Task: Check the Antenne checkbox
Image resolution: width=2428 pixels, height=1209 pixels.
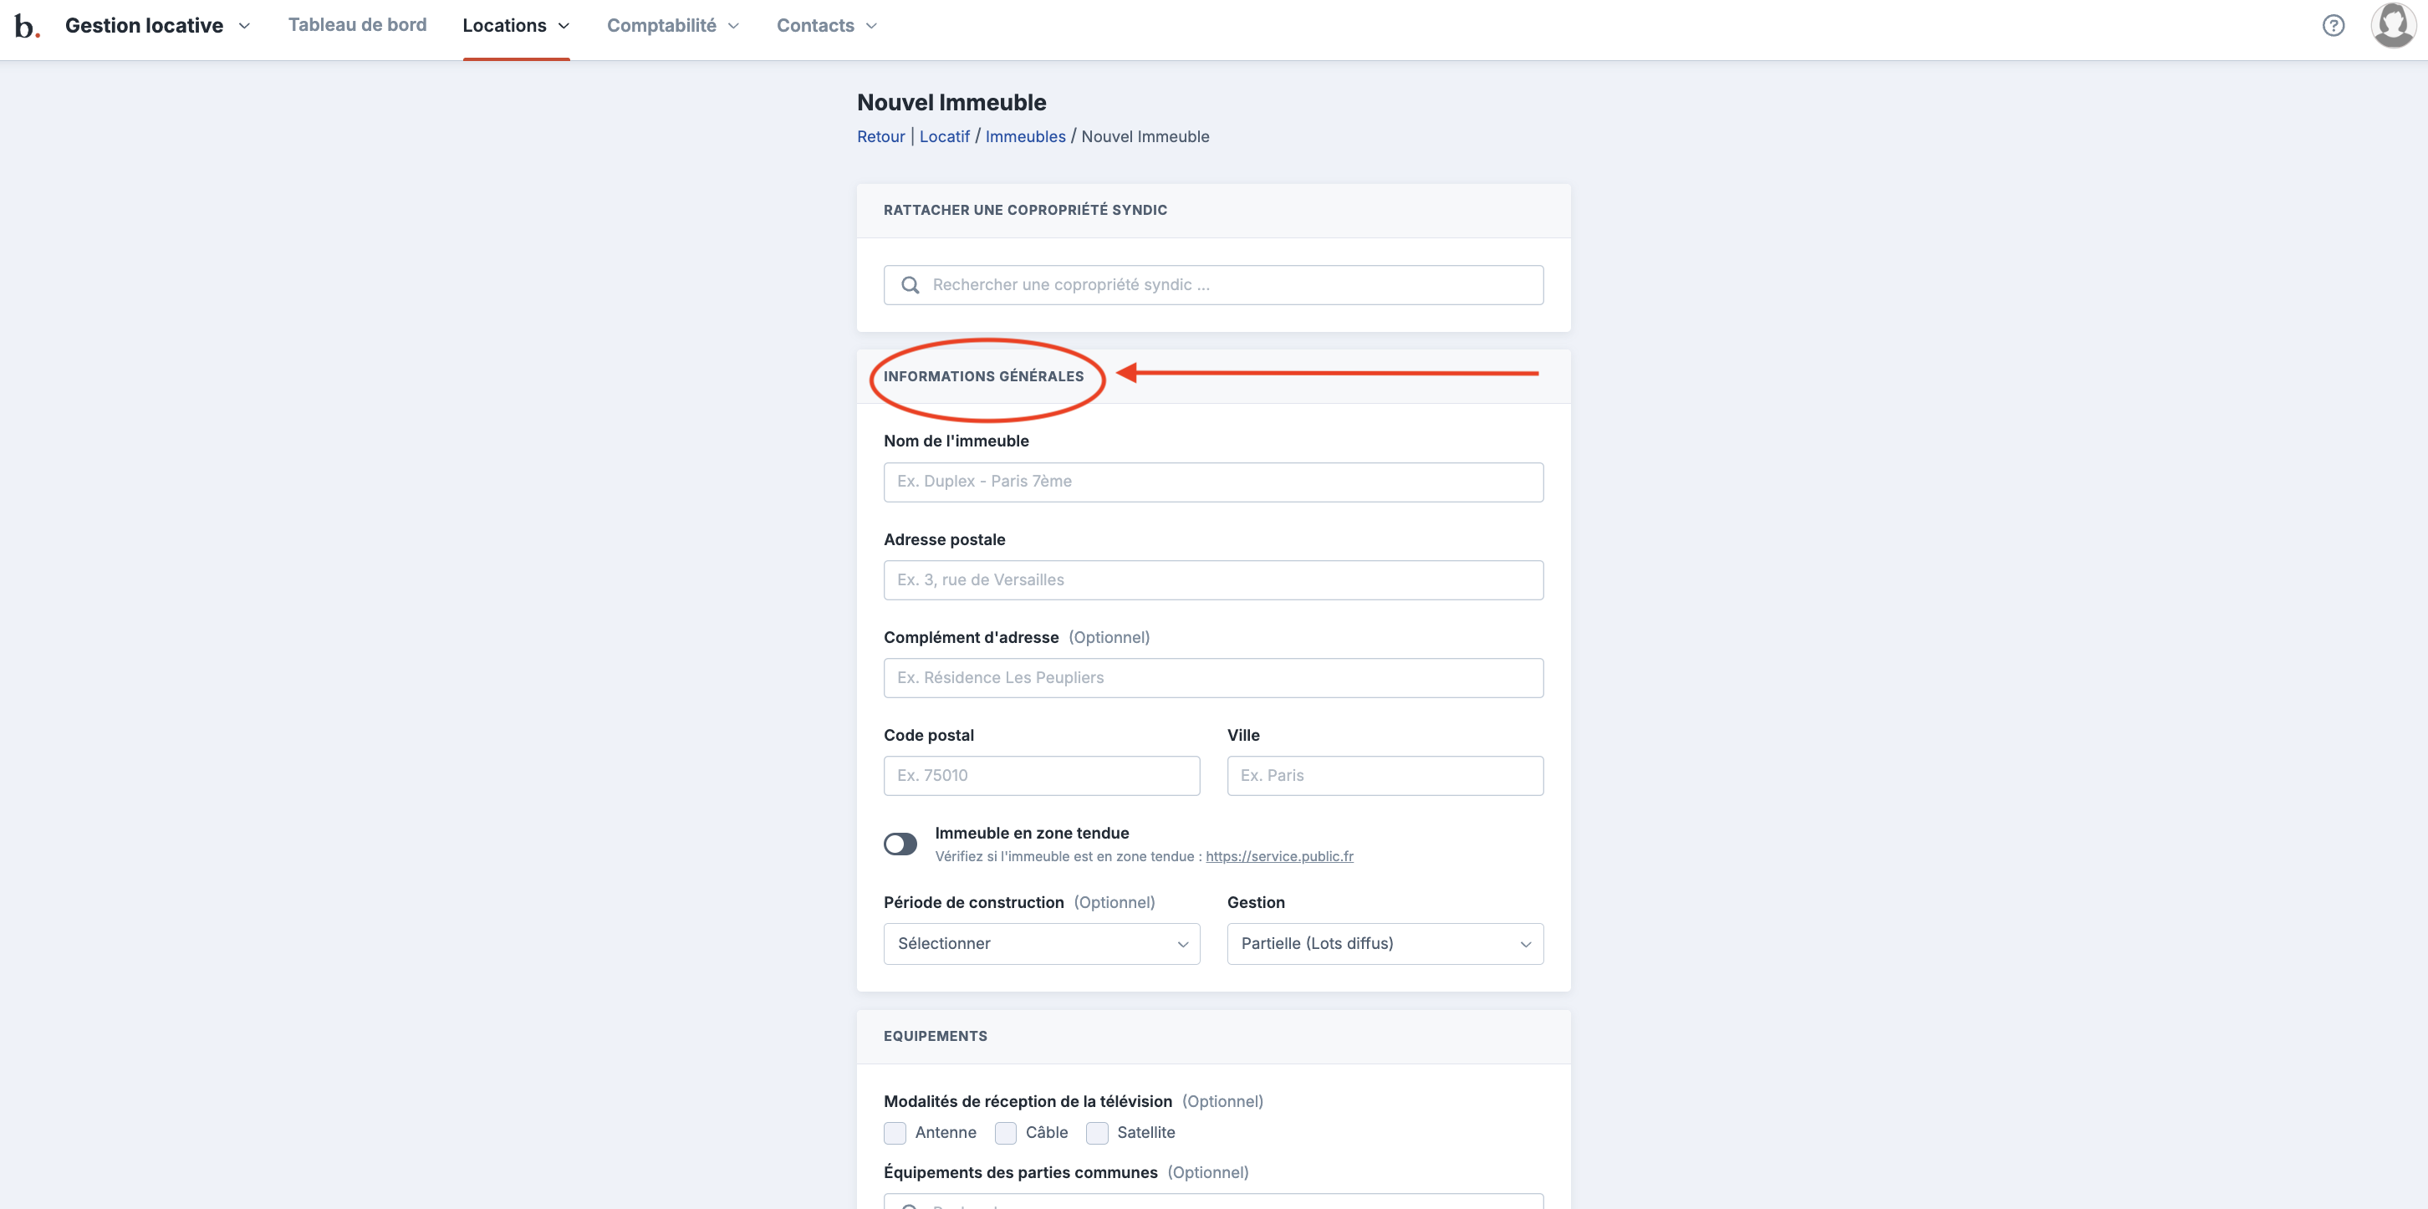Action: coord(895,1133)
